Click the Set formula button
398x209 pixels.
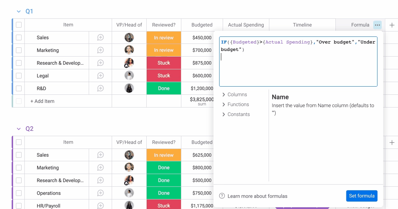(x=362, y=196)
